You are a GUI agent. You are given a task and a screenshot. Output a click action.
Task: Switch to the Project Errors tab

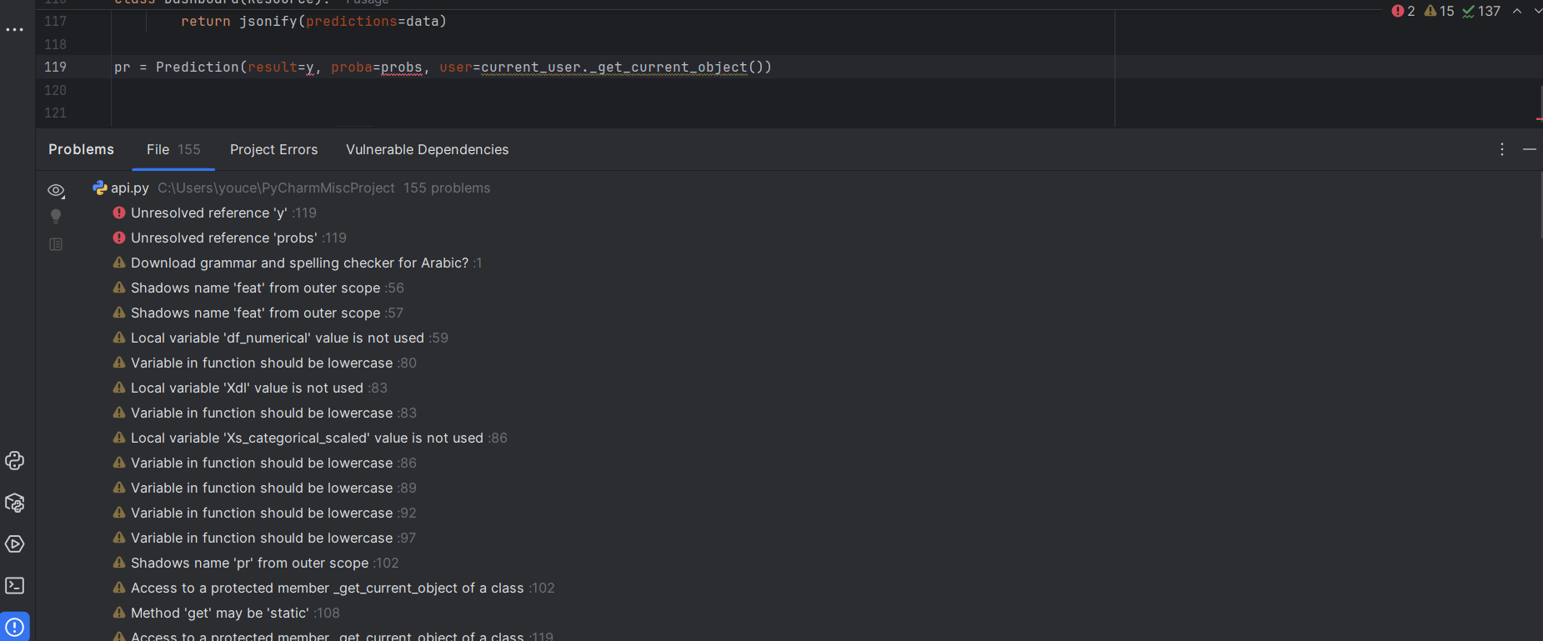pos(273,149)
